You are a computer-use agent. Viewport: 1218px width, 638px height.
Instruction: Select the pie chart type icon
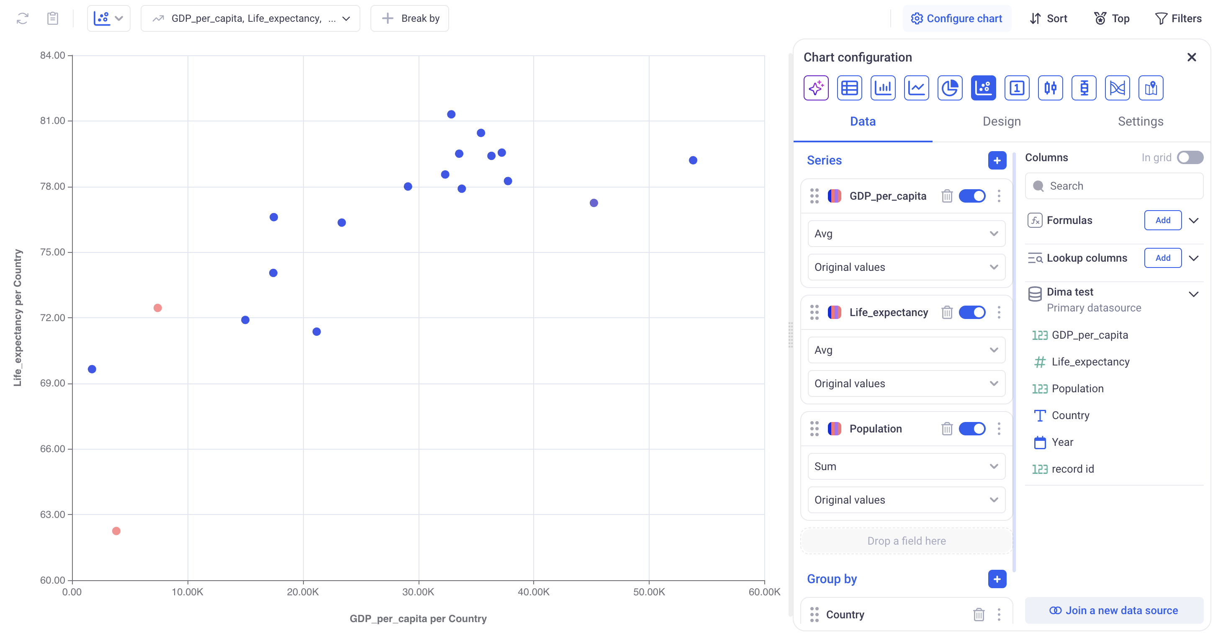(949, 88)
